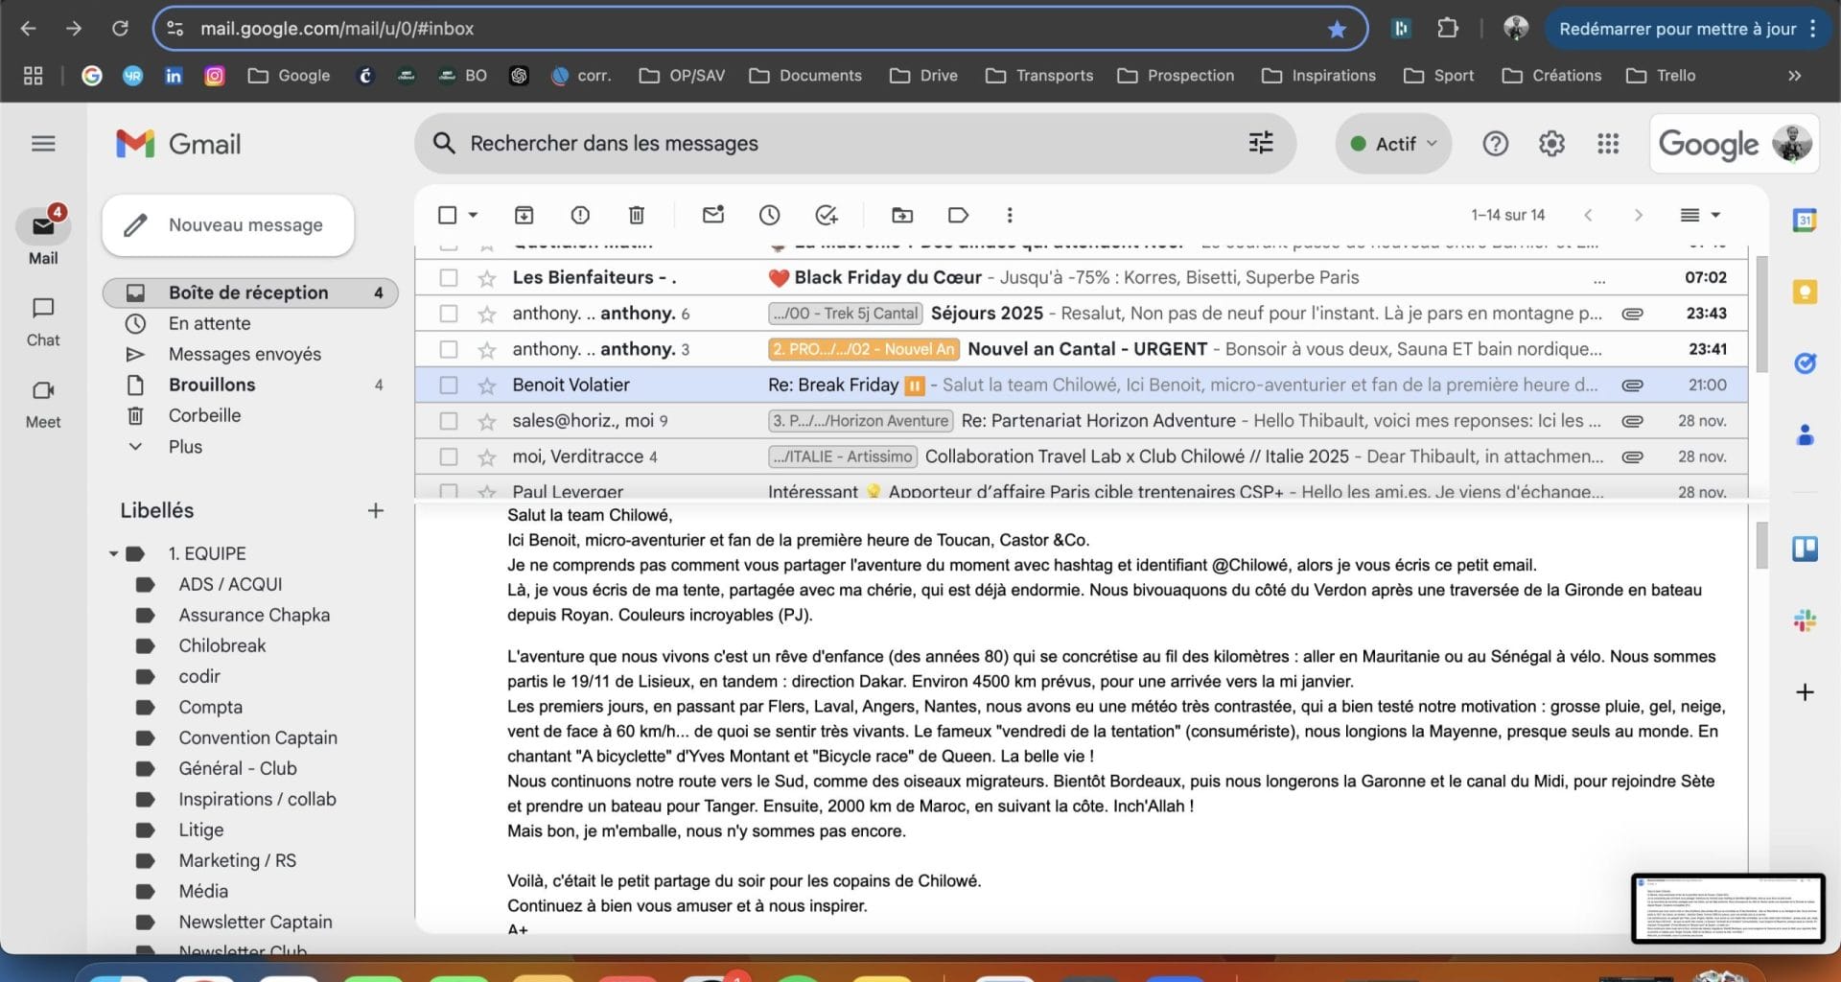Switch to Chat in left rail

click(x=43, y=321)
